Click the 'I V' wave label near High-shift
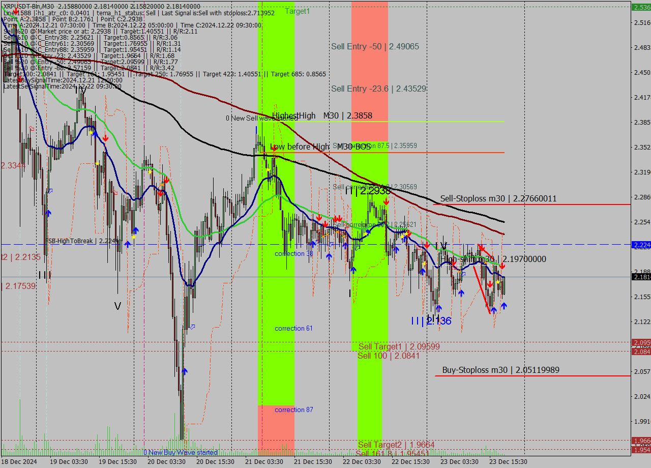This screenshot has height=468, width=651. [x=441, y=246]
